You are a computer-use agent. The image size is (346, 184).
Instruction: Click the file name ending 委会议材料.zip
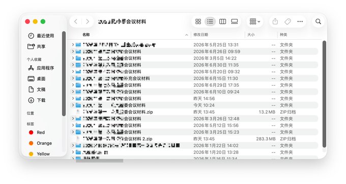point(118,112)
